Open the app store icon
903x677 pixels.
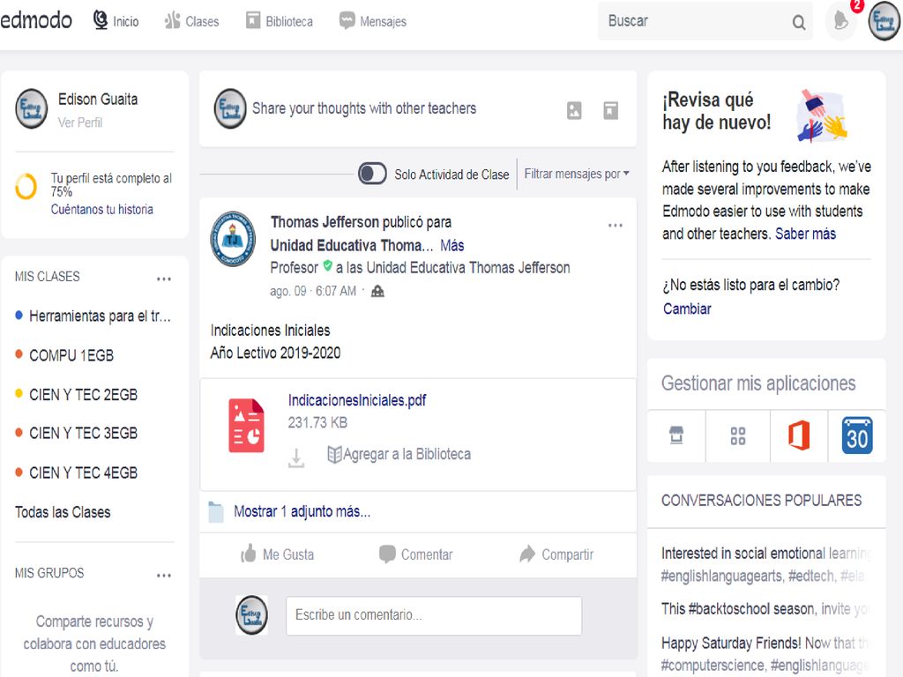pyautogui.click(x=676, y=435)
